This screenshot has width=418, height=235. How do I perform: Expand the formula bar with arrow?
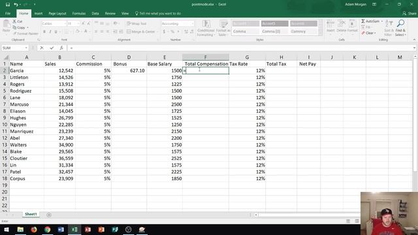[x=414, y=48]
